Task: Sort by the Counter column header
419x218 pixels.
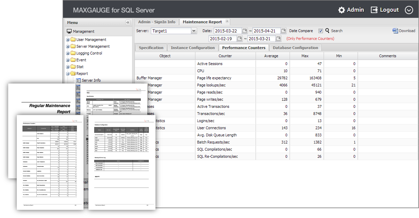Action: click(x=225, y=56)
